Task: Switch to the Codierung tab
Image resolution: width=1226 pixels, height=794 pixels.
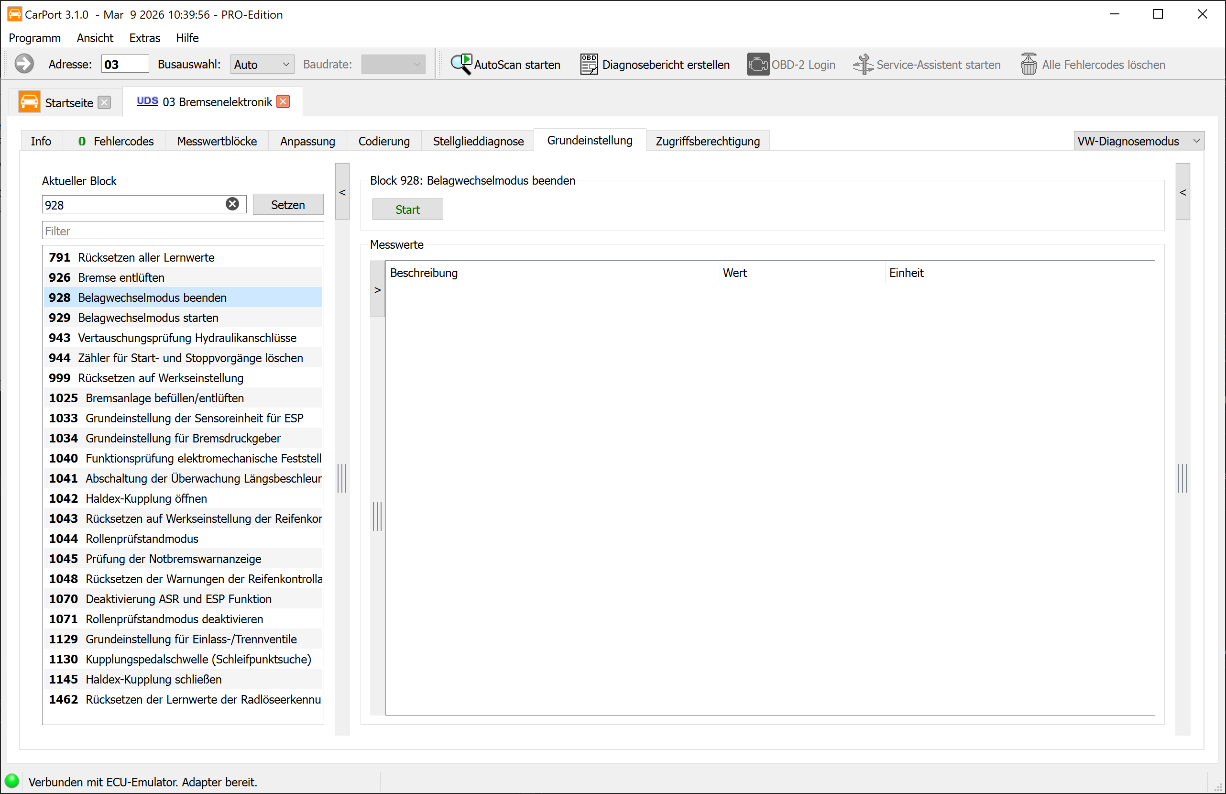Action: (x=384, y=141)
